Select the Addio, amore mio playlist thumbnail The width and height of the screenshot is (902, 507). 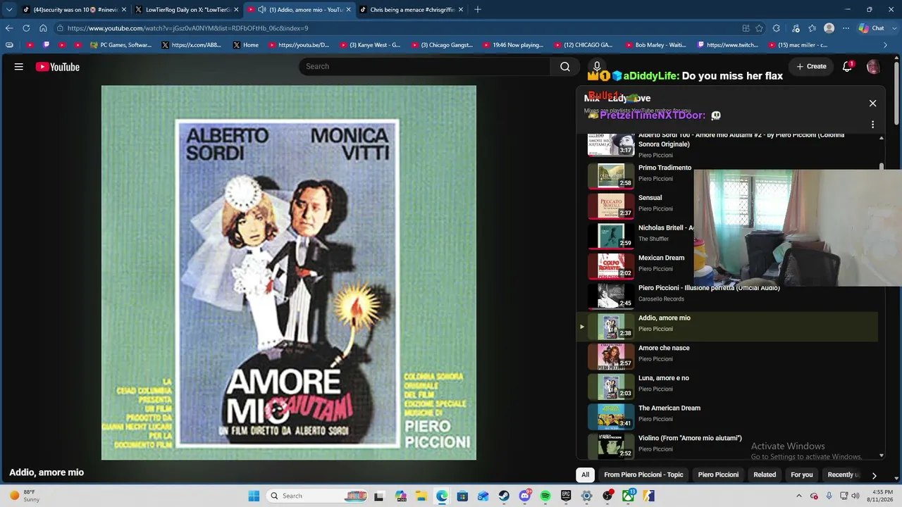[x=611, y=326]
